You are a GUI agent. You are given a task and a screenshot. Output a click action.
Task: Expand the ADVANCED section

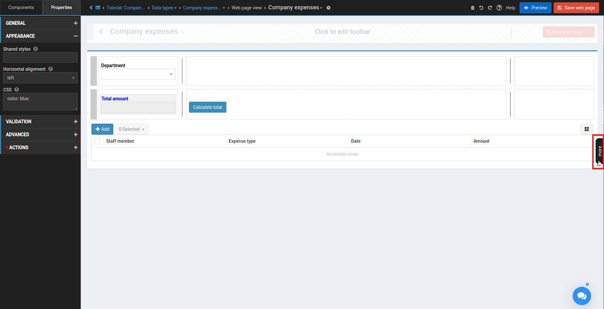75,134
